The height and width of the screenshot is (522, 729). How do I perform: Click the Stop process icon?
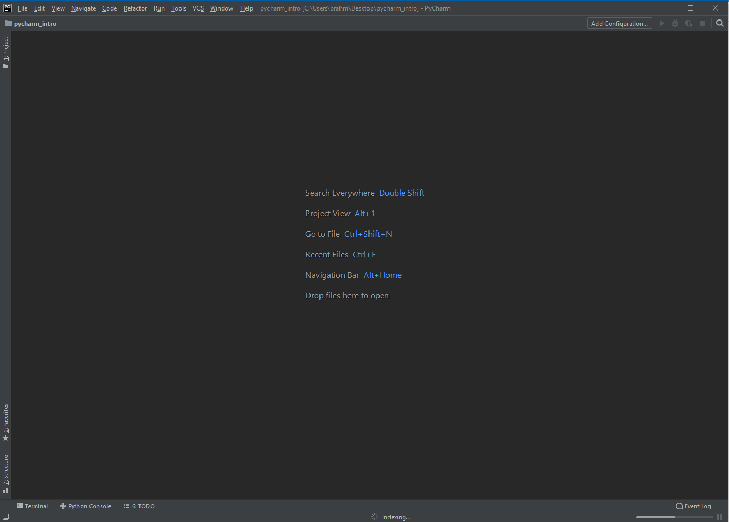pyautogui.click(x=703, y=23)
